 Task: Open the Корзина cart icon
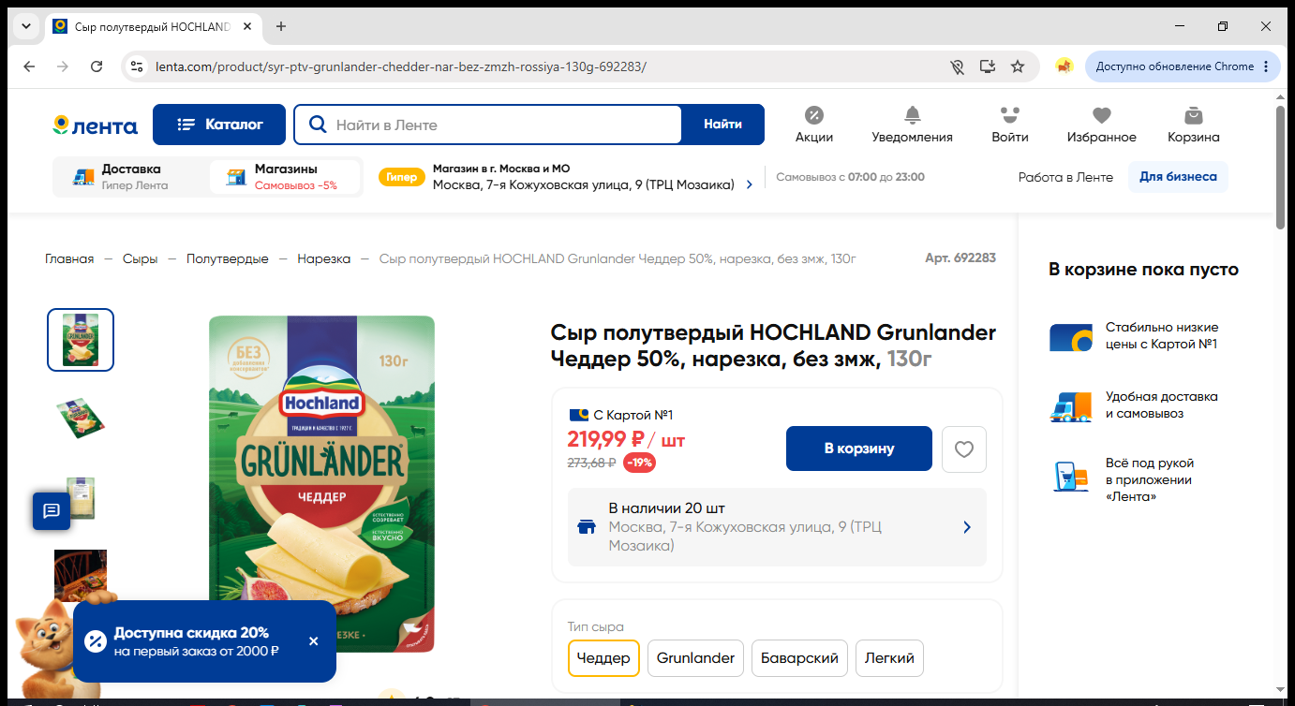(1194, 125)
